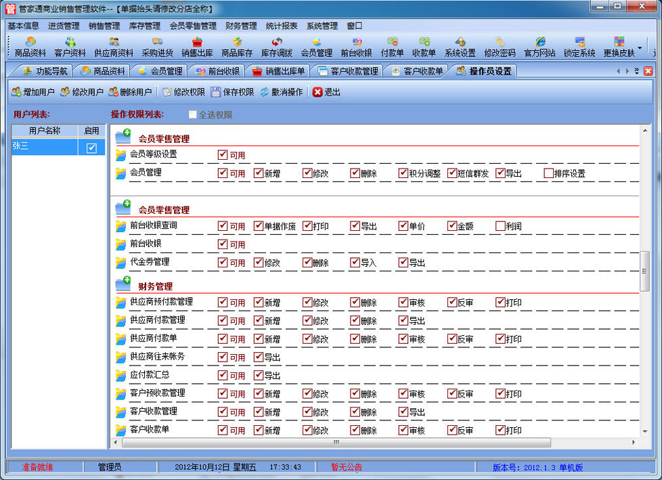Launch 前台收银 toolbar icon
This screenshot has height=480, width=662.
(x=356, y=47)
